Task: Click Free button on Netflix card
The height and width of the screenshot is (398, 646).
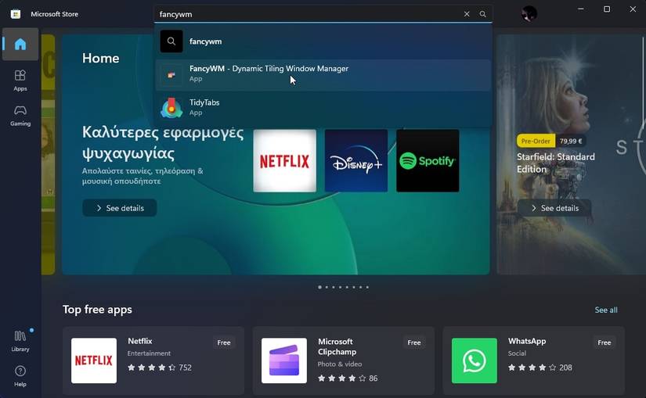Action: click(224, 342)
